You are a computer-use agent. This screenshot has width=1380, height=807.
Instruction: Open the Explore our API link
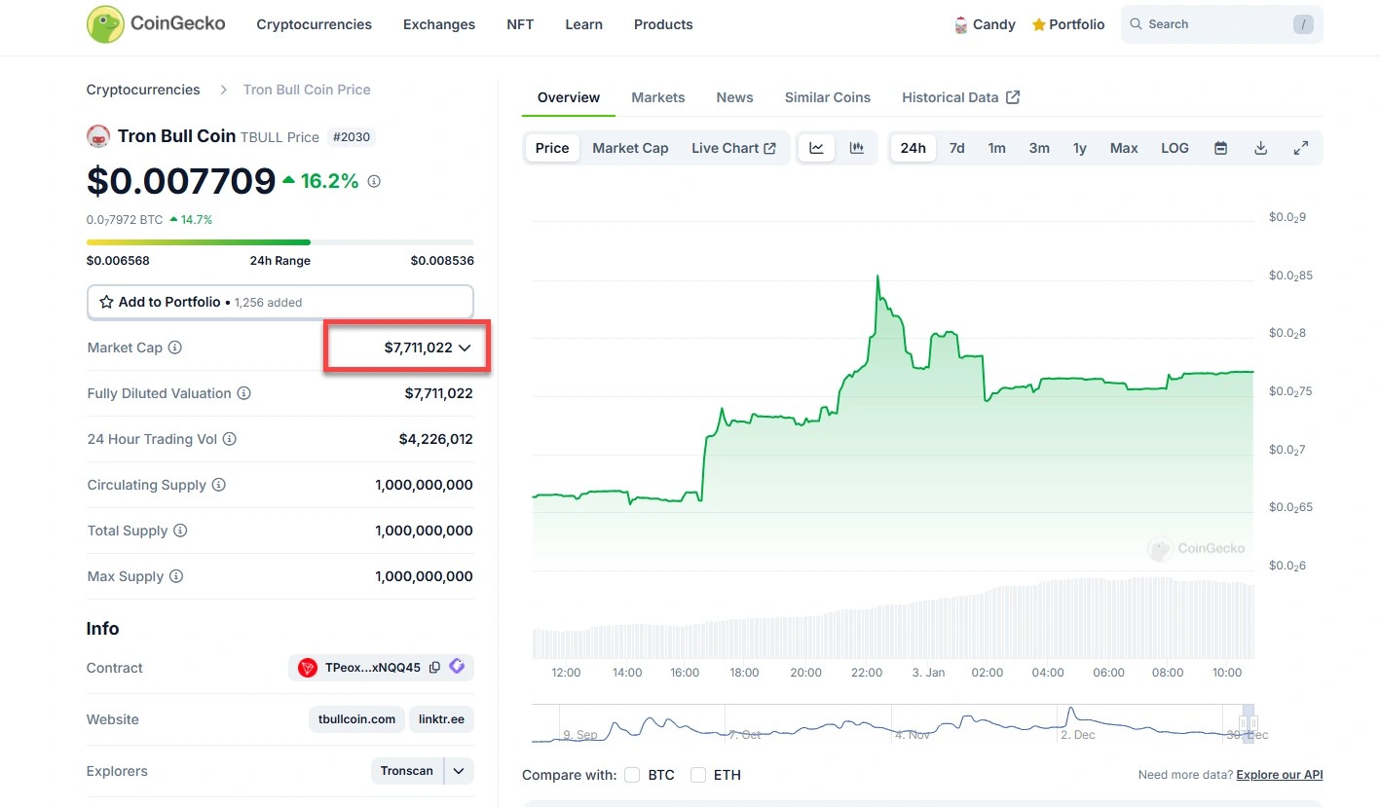pyautogui.click(x=1279, y=775)
